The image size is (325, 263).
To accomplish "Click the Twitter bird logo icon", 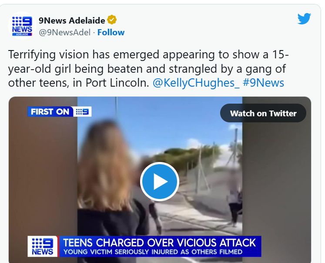I will [x=304, y=19].
